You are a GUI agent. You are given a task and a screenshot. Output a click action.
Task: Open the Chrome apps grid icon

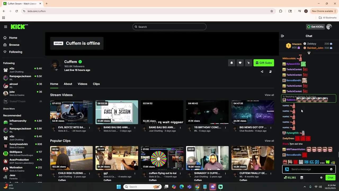[3, 18]
